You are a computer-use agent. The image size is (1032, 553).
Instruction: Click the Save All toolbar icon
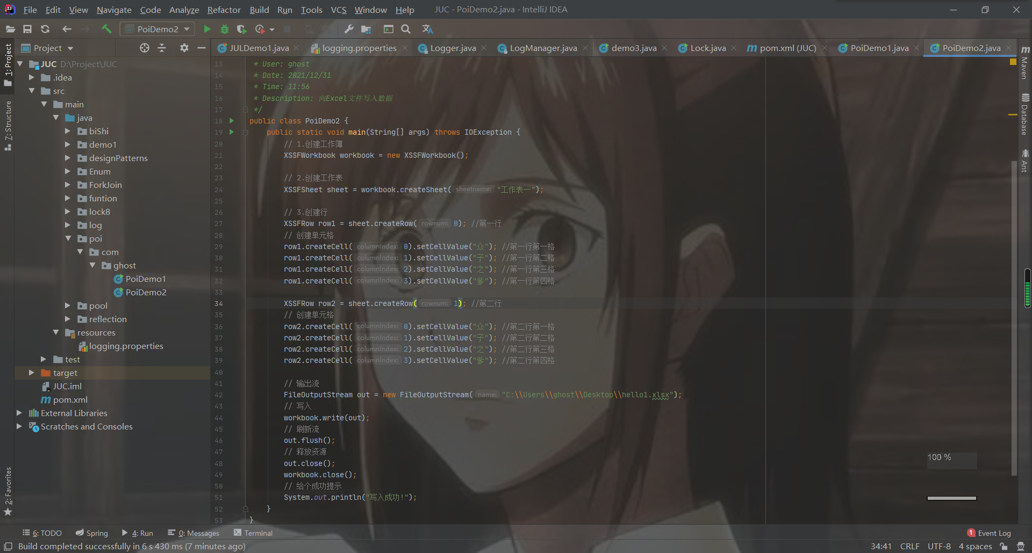click(27, 29)
